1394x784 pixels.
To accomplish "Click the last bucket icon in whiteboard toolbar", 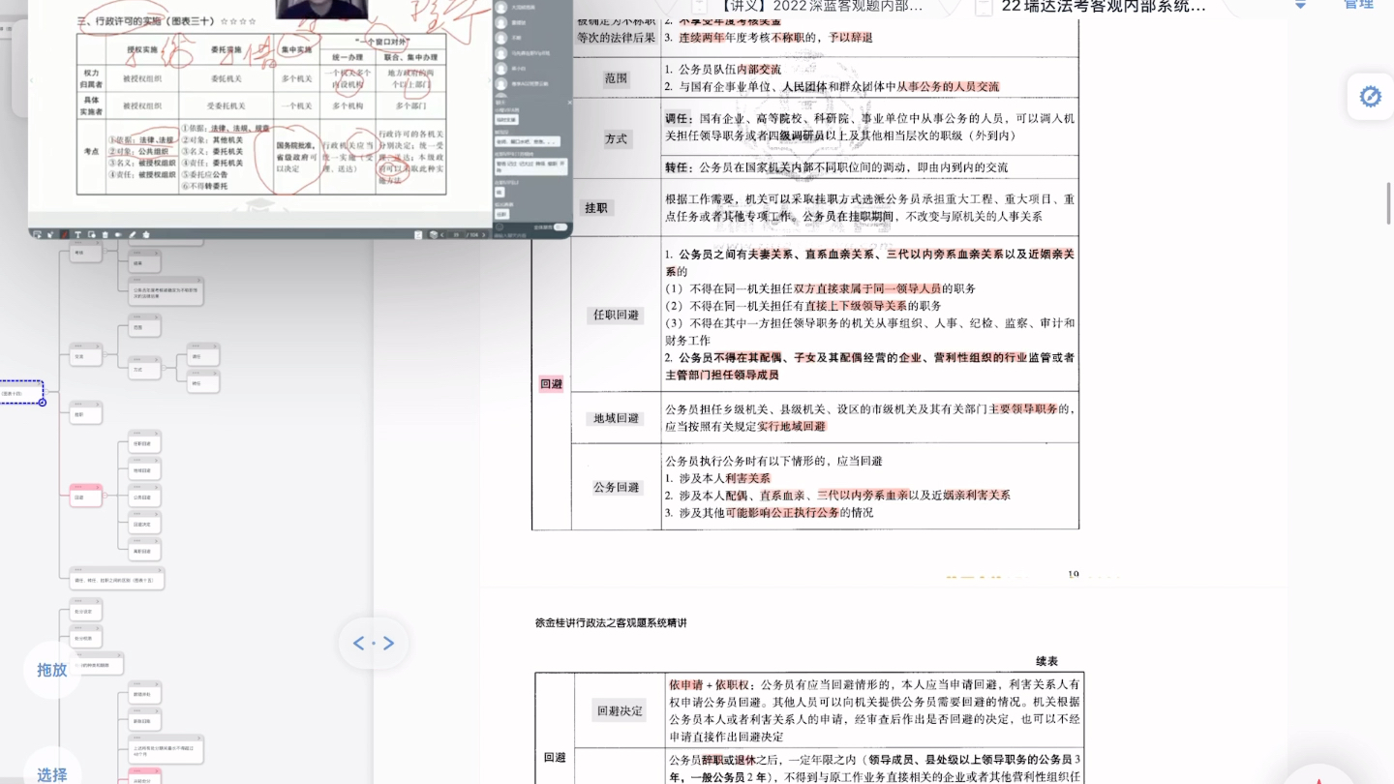I will point(146,234).
